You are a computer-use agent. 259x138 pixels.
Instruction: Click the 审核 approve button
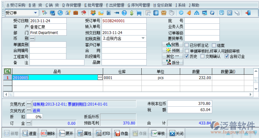(158, 133)
